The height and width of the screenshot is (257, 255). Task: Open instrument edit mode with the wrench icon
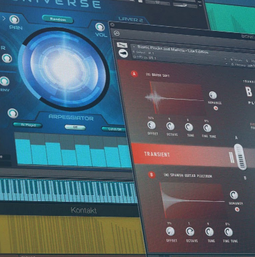pyautogui.click(x=122, y=45)
